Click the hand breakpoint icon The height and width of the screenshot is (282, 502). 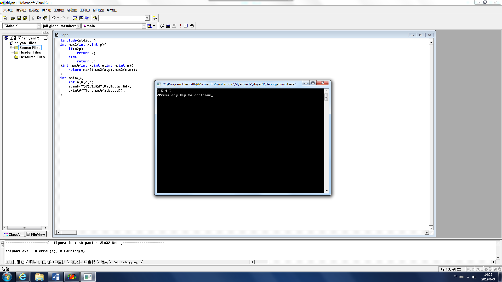coord(192,26)
